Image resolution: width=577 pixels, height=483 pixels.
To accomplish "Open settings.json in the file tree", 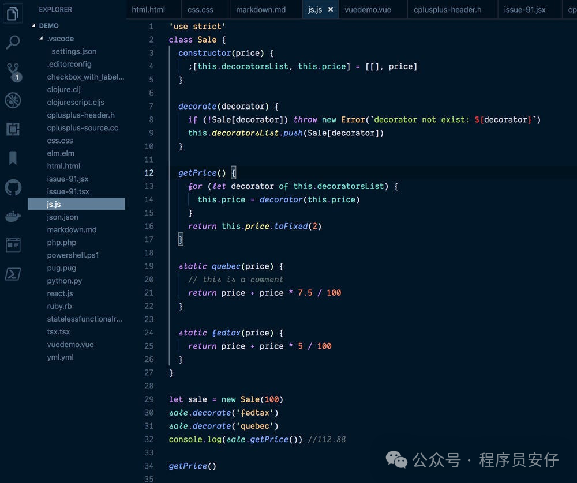I will coord(74,51).
